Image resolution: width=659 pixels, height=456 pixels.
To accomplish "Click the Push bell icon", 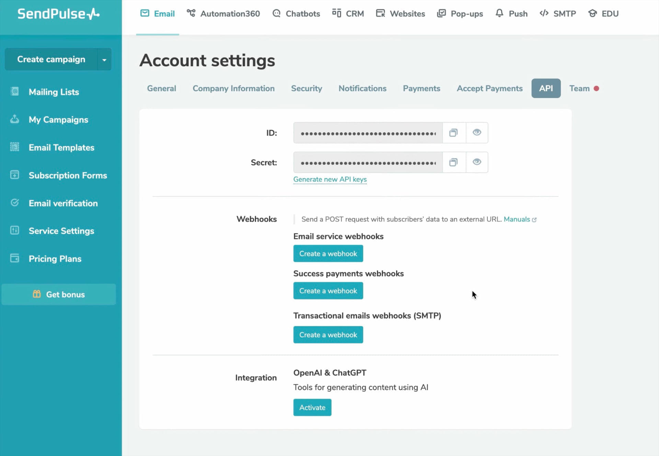I will [499, 13].
